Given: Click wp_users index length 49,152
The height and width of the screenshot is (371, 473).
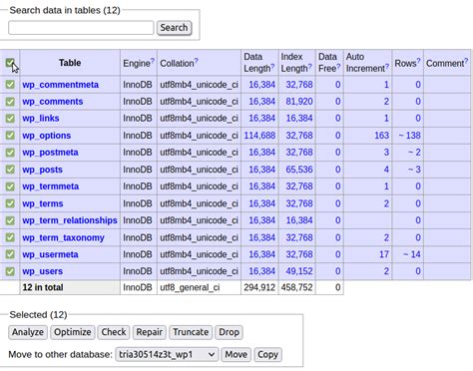Looking at the screenshot, I should tap(299, 271).
